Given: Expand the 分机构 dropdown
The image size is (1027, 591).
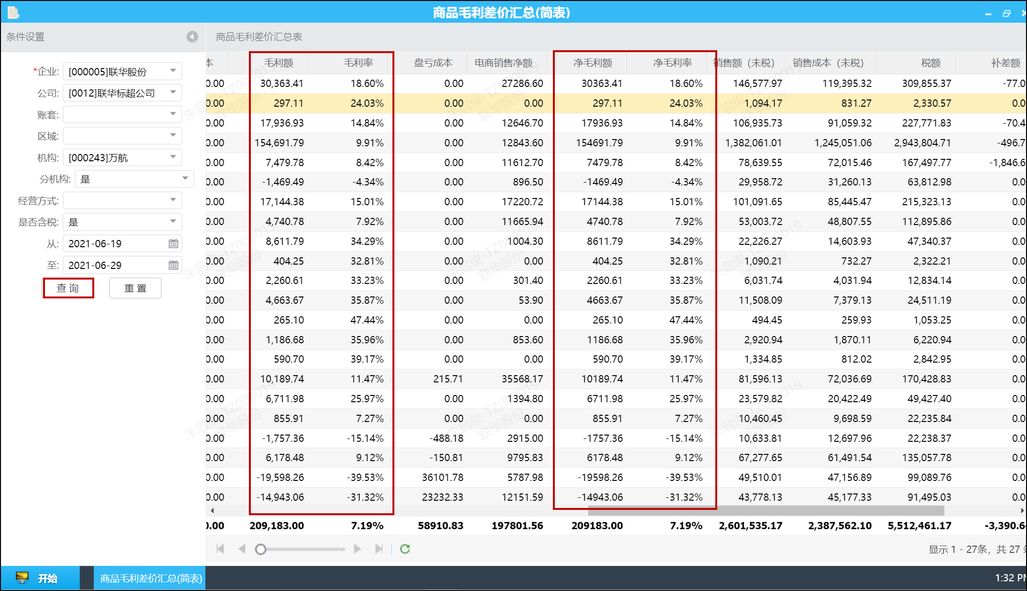Looking at the screenshot, I should (x=185, y=179).
